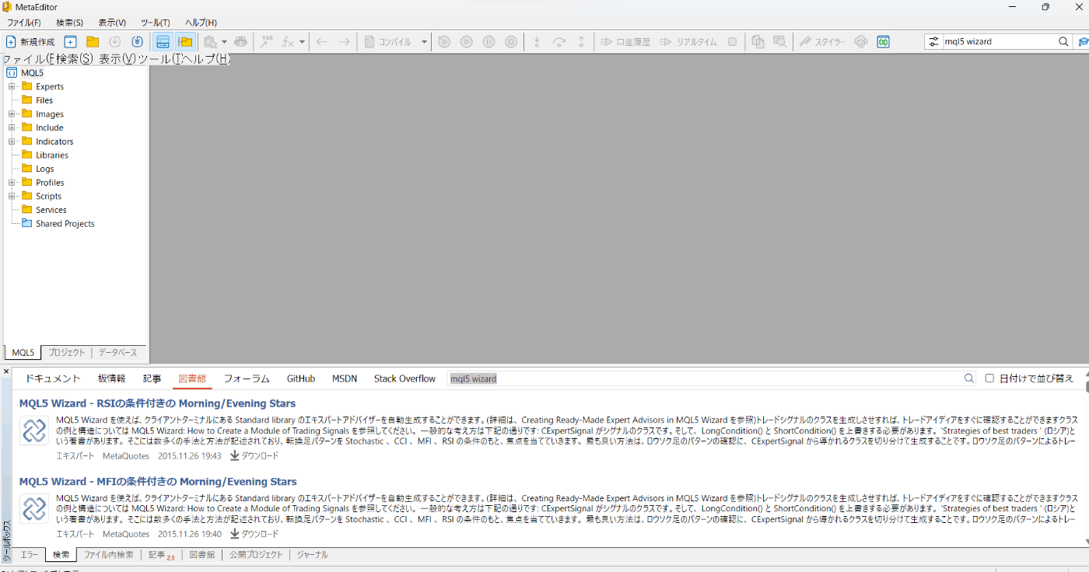The height and width of the screenshot is (572, 1089).
Task: Select the MQL5 root node
Action: (32, 72)
